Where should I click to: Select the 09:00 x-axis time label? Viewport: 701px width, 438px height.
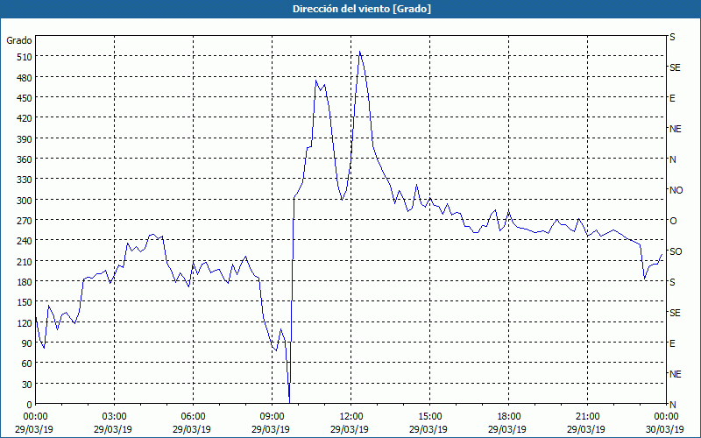pos(272,417)
